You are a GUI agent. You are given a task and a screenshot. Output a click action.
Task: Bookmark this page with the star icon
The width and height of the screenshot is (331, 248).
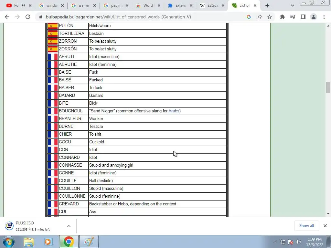coord(270,17)
